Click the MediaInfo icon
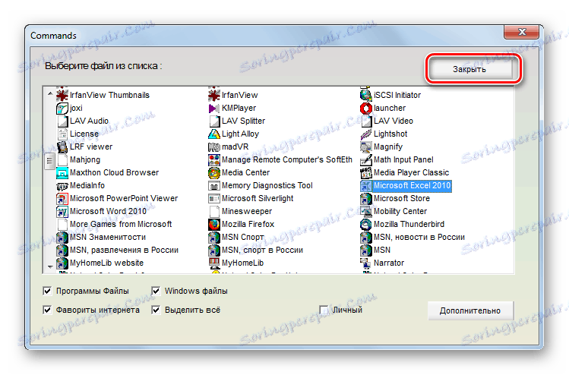The height and width of the screenshot is (375, 569). [62, 186]
